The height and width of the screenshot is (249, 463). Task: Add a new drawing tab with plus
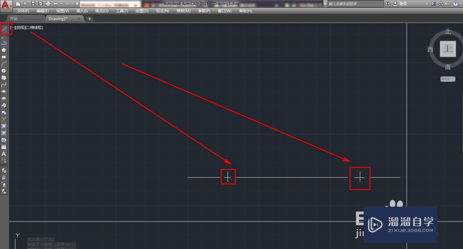[90, 19]
